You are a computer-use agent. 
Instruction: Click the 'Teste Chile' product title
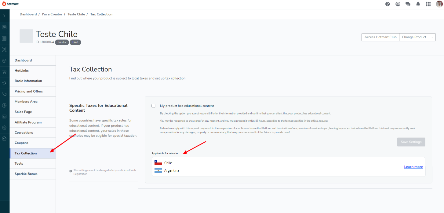coord(56,34)
